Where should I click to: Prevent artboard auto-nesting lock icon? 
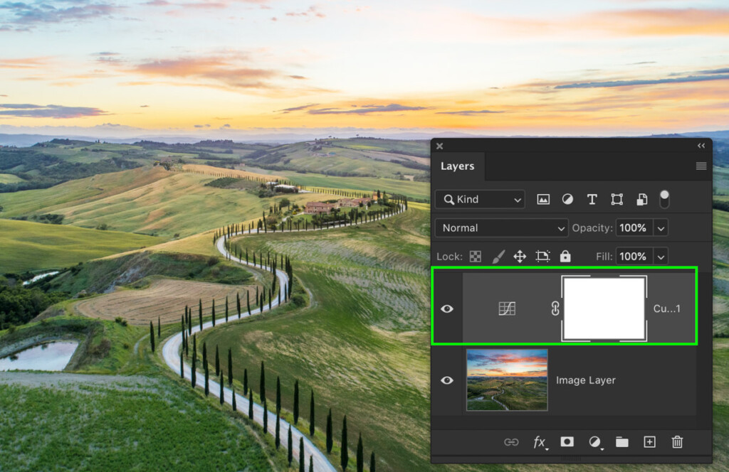tap(542, 256)
